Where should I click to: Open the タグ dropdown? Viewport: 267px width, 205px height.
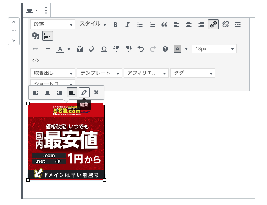193,73
